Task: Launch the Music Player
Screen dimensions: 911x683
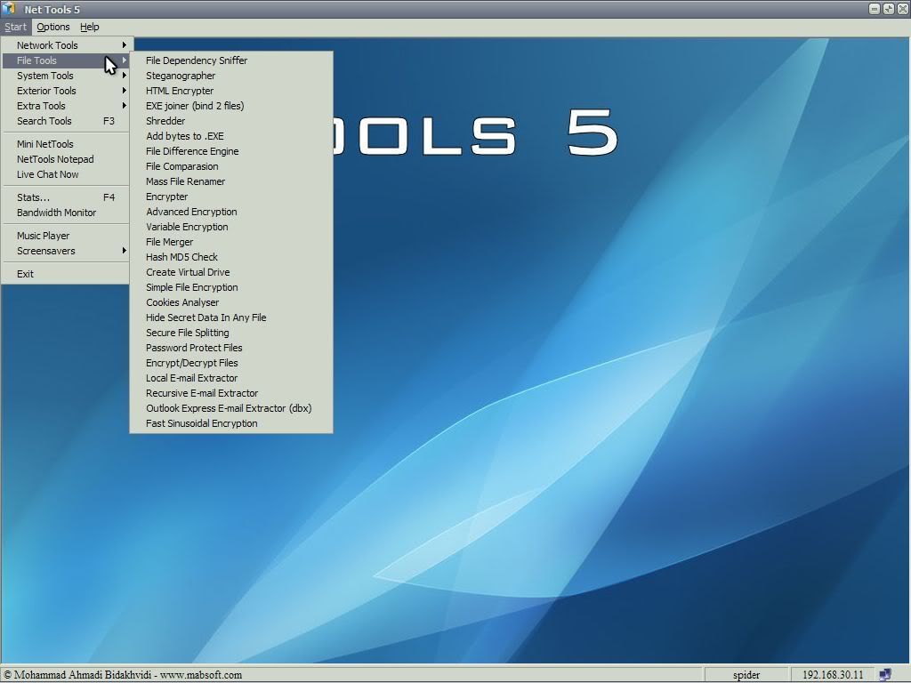Action: coord(66,236)
